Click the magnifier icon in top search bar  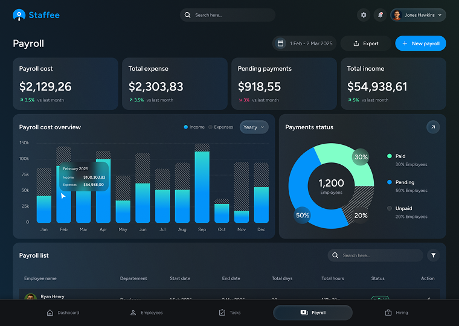[x=187, y=15]
